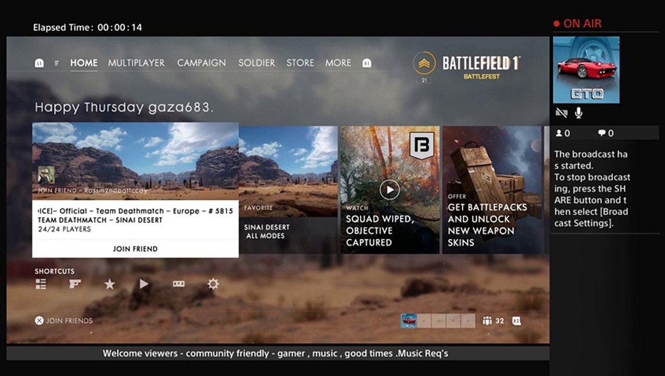665x376 pixels.
Task: Open the CAMPAIGN tab
Action: (x=201, y=63)
